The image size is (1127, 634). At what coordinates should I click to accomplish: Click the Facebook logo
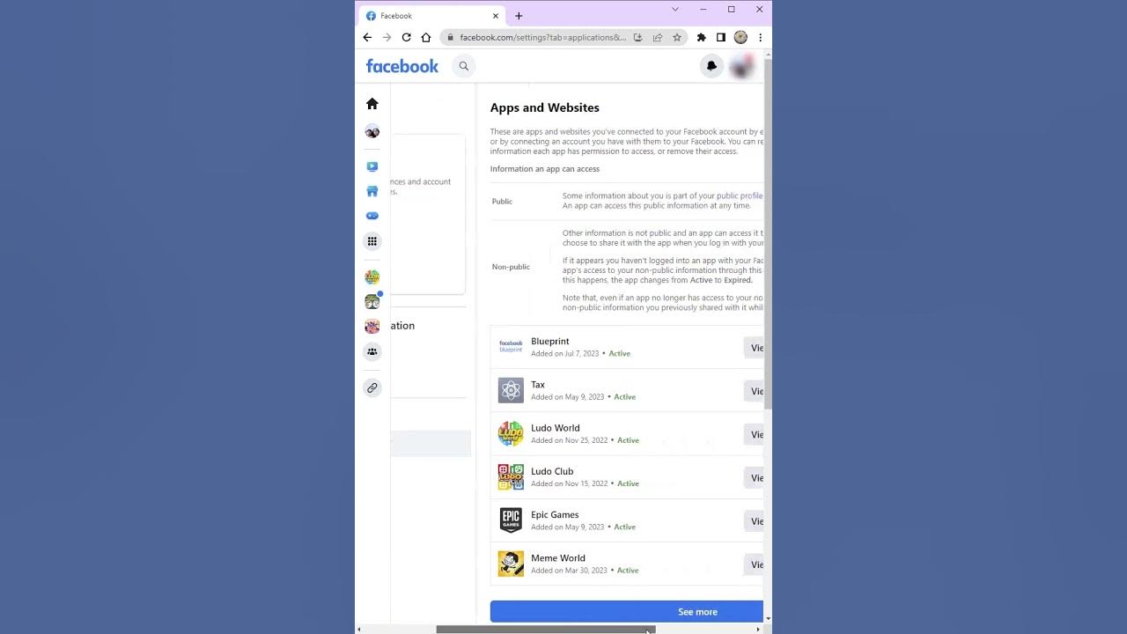coord(401,66)
